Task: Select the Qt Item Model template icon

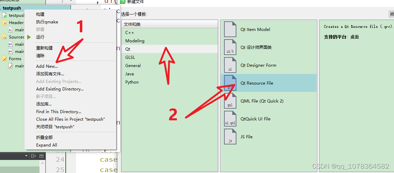Action: click(x=230, y=29)
